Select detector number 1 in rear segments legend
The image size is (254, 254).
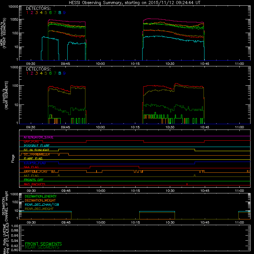tap(27, 73)
